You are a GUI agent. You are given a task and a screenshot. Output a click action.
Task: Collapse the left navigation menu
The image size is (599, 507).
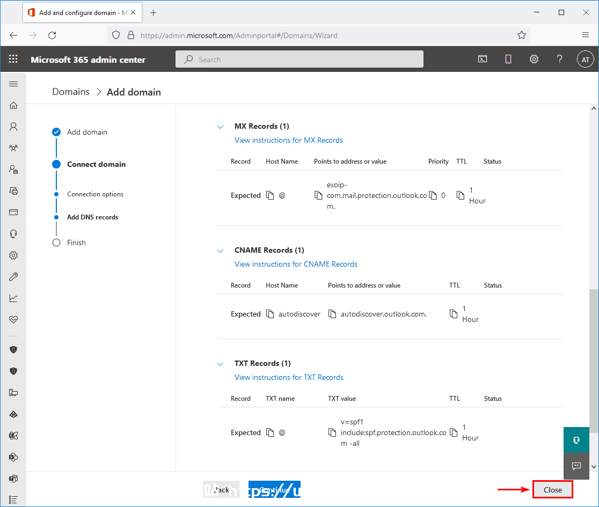[x=13, y=84]
